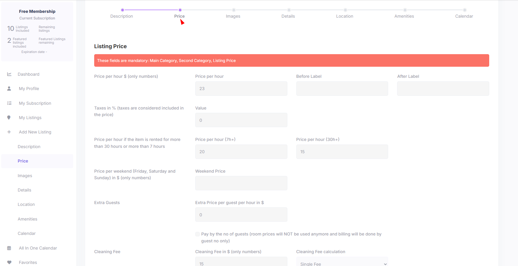The height and width of the screenshot is (266, 518).
Task: Click the Before Label text field
Action: pos(342,89)
